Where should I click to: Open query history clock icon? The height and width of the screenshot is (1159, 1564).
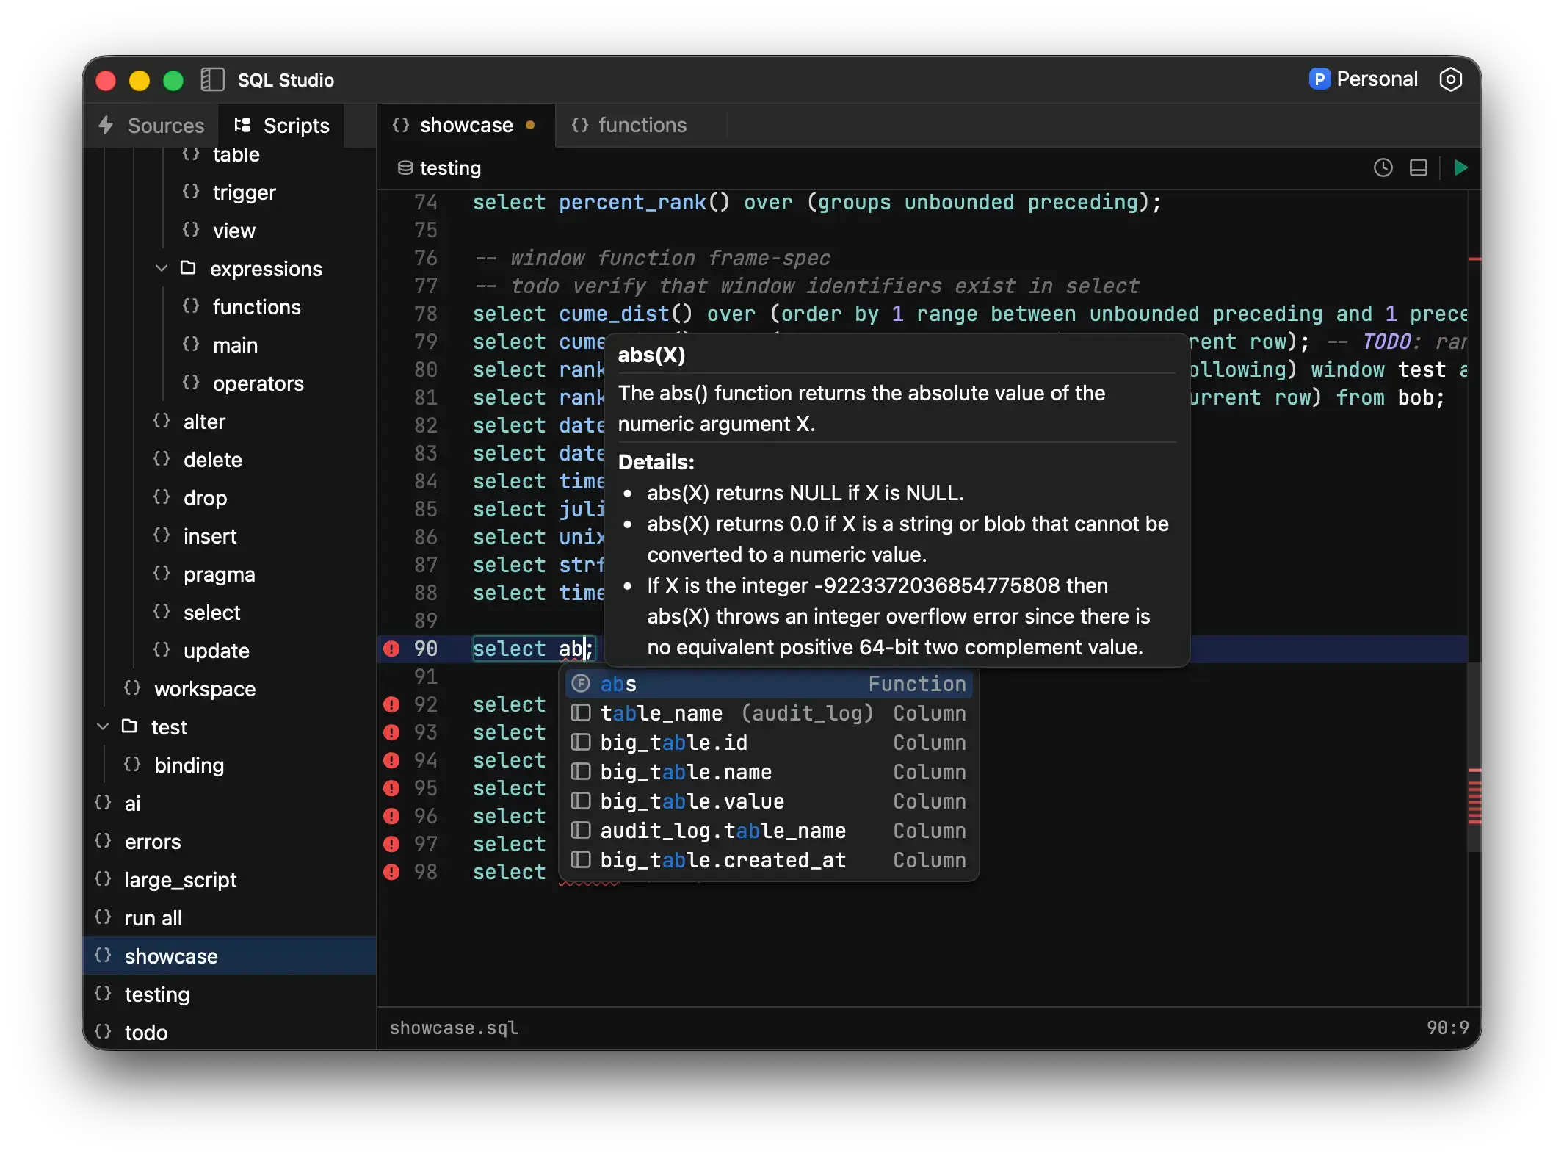[x=1383, y=168]
